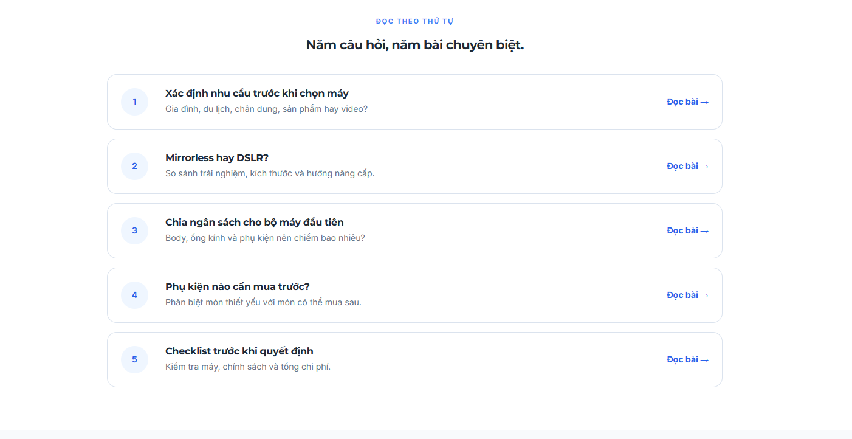Click the number 2 step badge
The width and height of the screenshot is (852, 439).
pyautogui.click(x=134, y=167)
